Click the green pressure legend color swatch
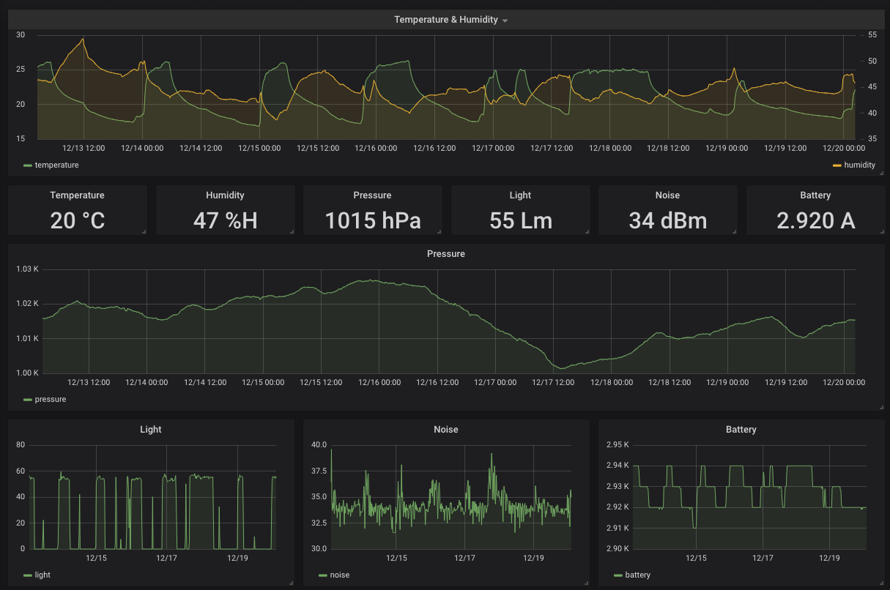The image size is (890, 590). (x=28, y=400)
